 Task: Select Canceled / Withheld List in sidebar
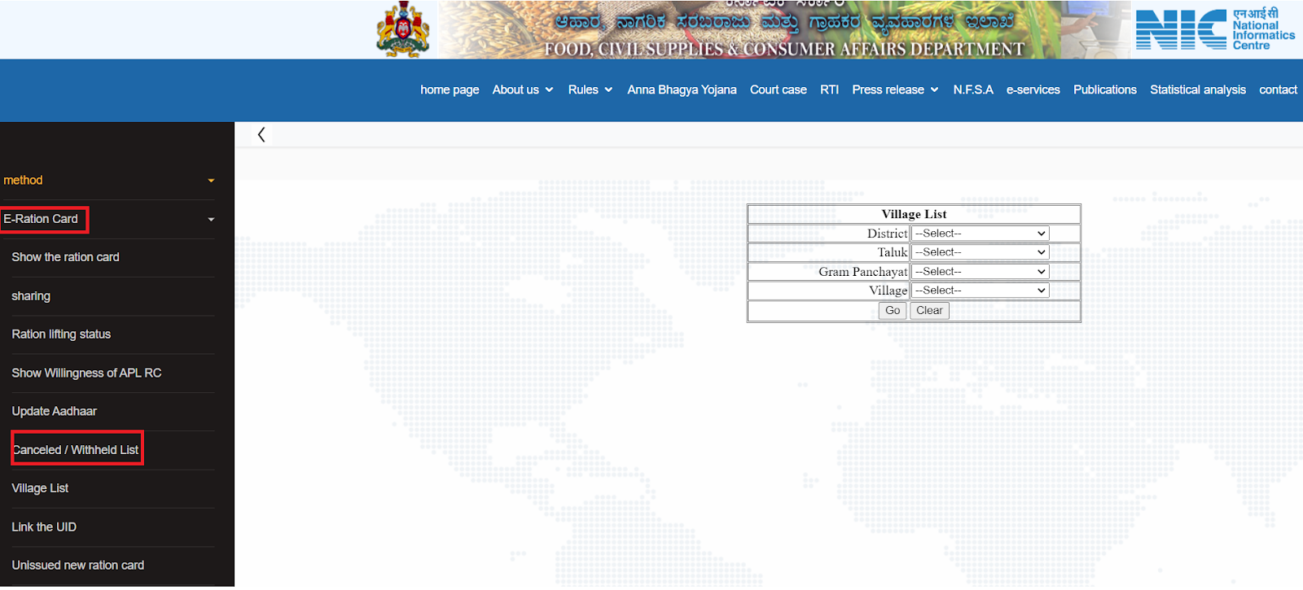(76, 449)
